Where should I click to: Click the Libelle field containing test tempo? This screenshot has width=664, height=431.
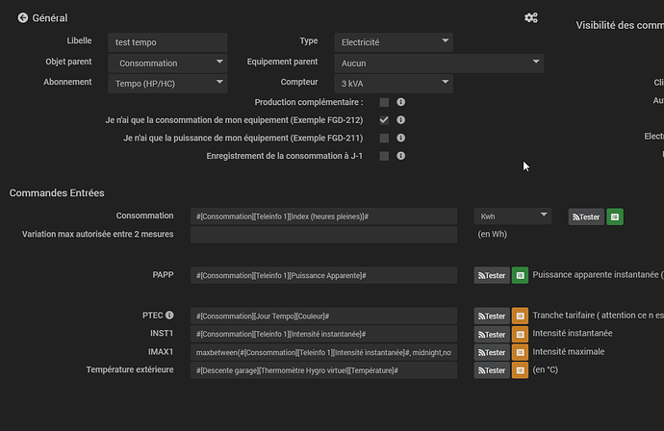[167, 42]
